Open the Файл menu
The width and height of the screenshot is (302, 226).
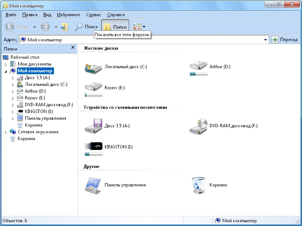point(11,15)
